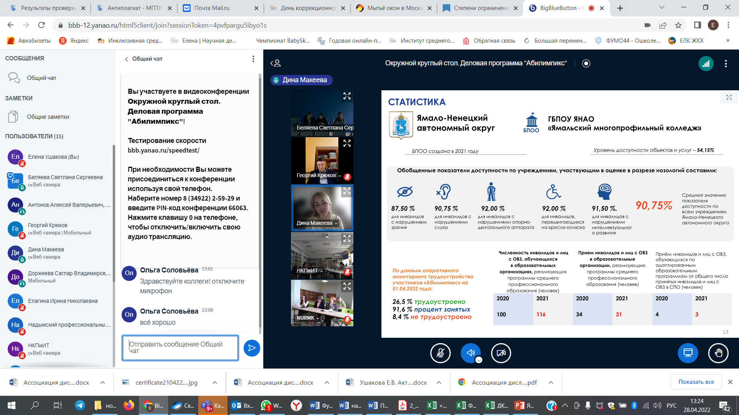The width and height of the screenshot is (739, 415).
Task: Unmute the microphone button
Action: 440,353
